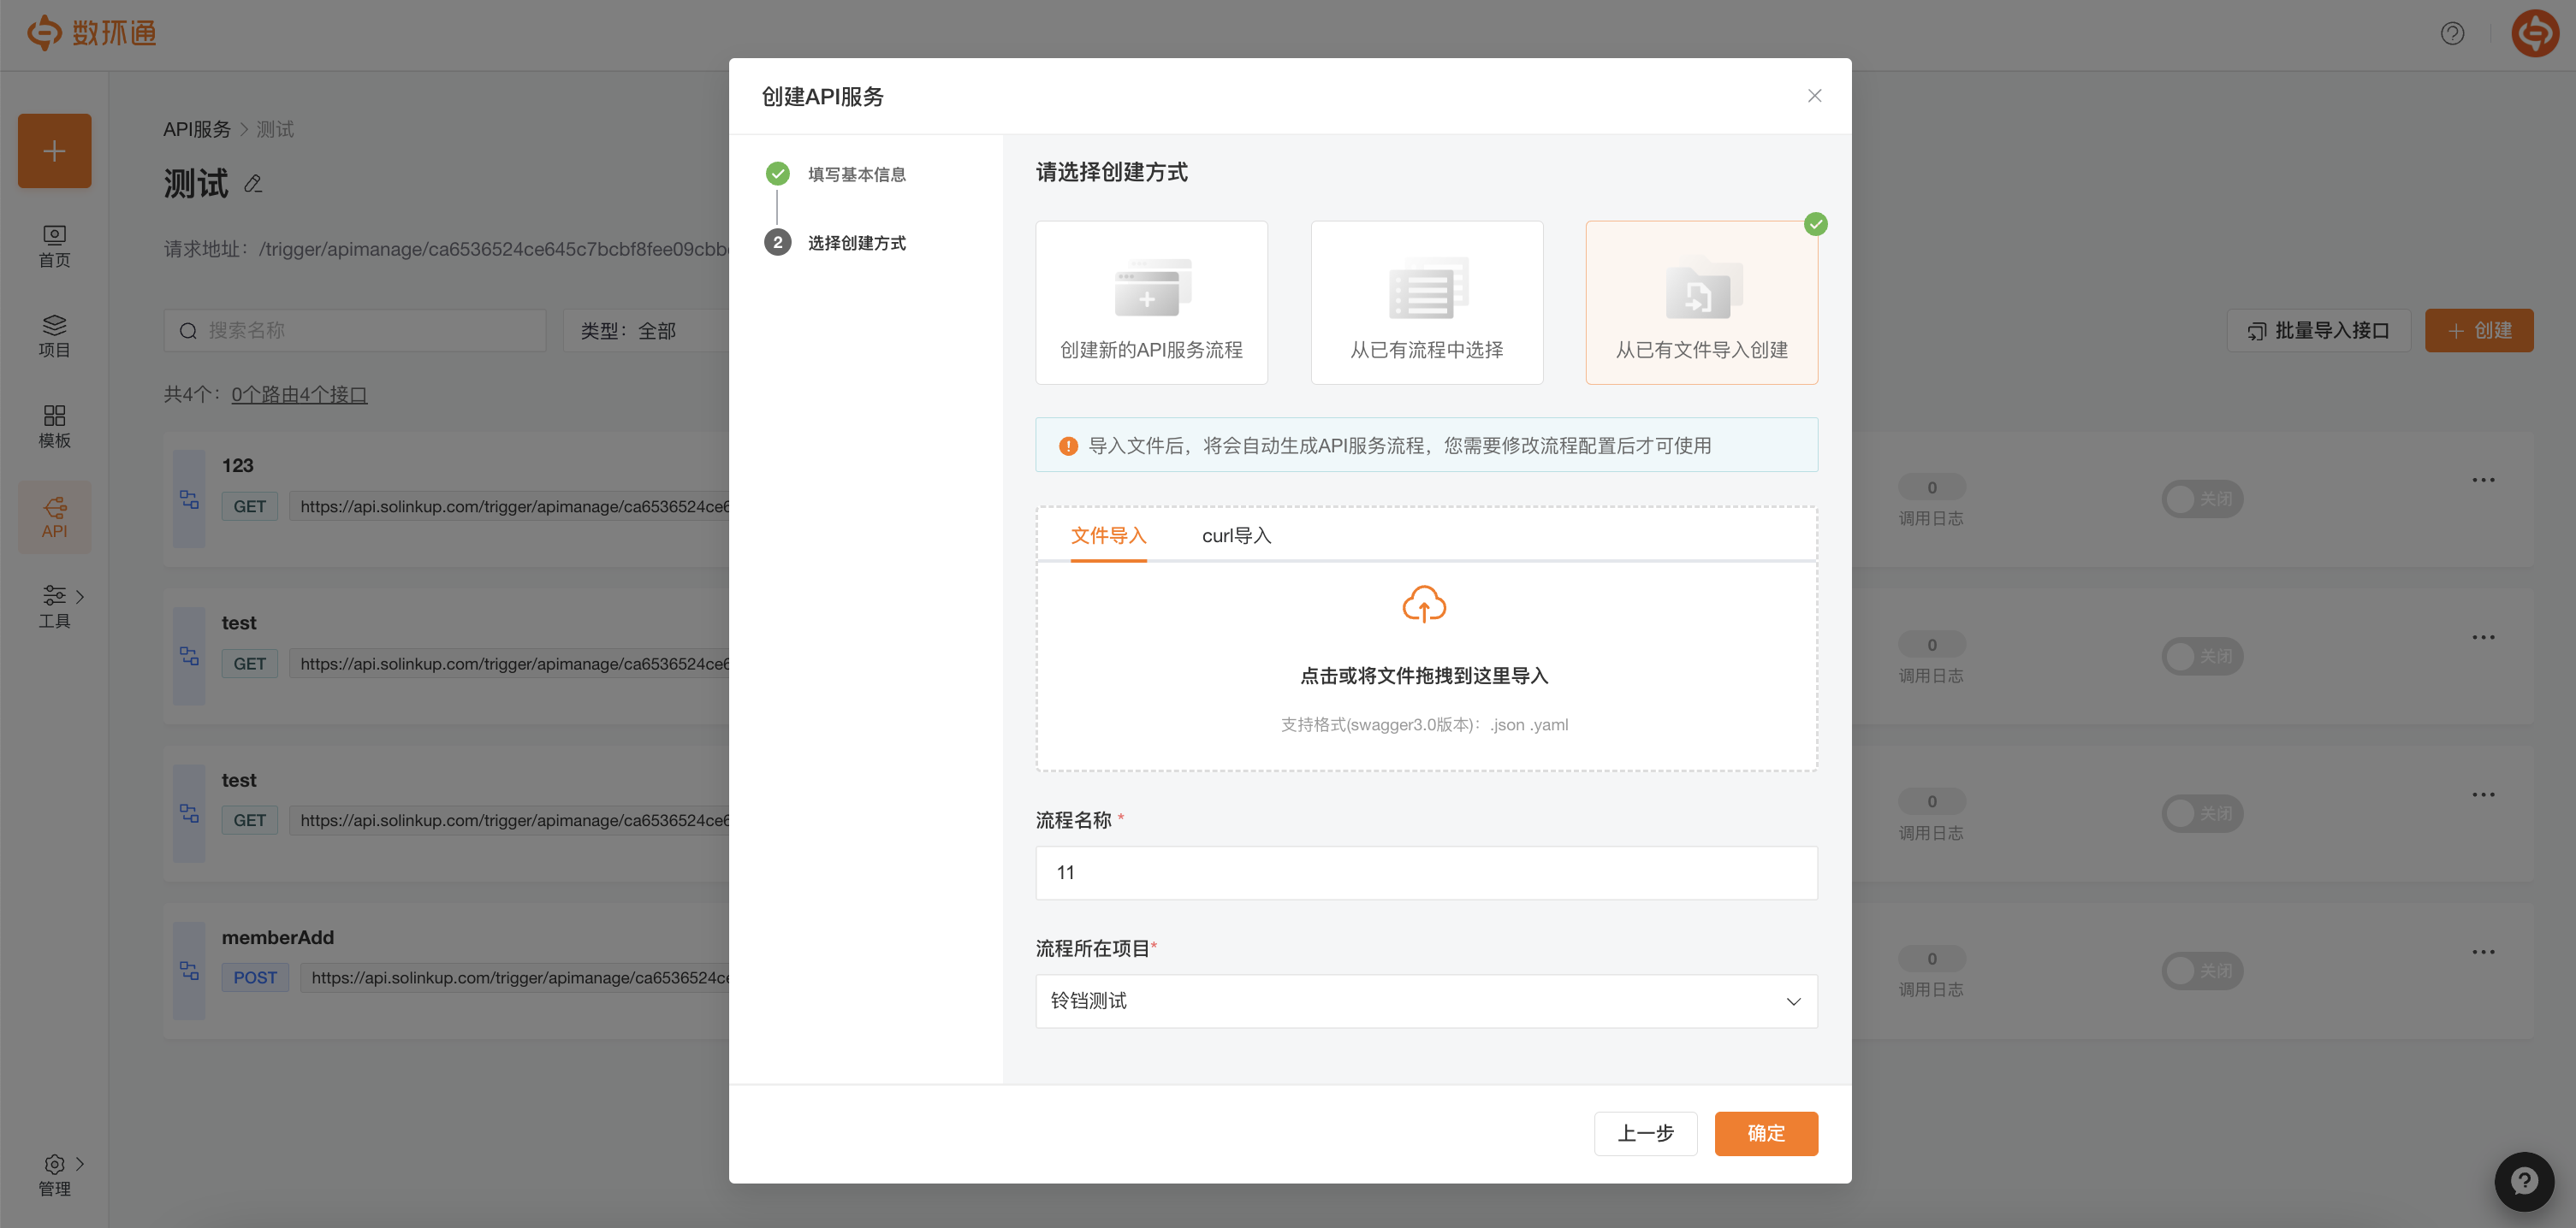
Task: Click the 批量导入接口 button
Action: click(2318, 331)
